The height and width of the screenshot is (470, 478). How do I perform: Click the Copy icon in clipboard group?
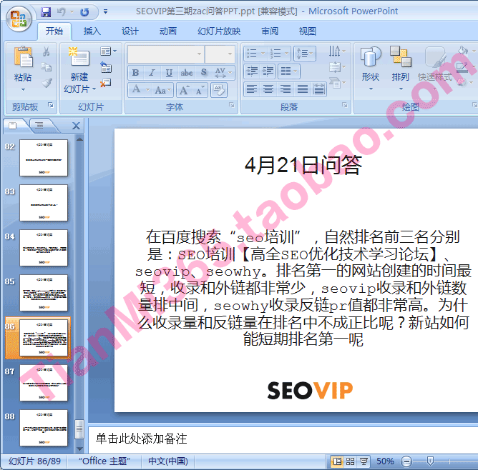click(47, 66)
